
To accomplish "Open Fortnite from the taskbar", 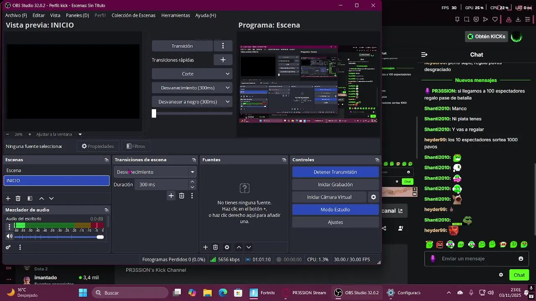I will [x=263, y=293].
